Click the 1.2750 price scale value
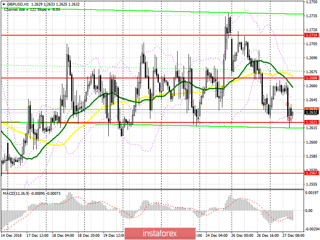 [312, 2]
